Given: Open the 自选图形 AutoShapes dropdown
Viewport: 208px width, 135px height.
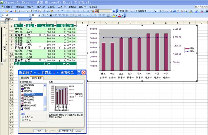Looking at the screenshot, I should click(142, 11).
